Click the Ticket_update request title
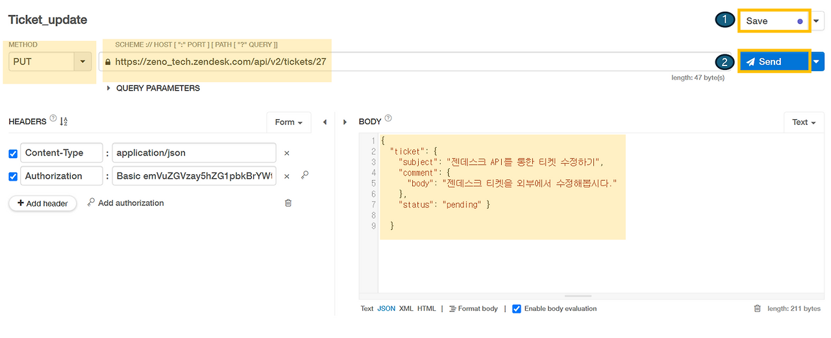Screen dimensions: 831x338 point(47,20)
